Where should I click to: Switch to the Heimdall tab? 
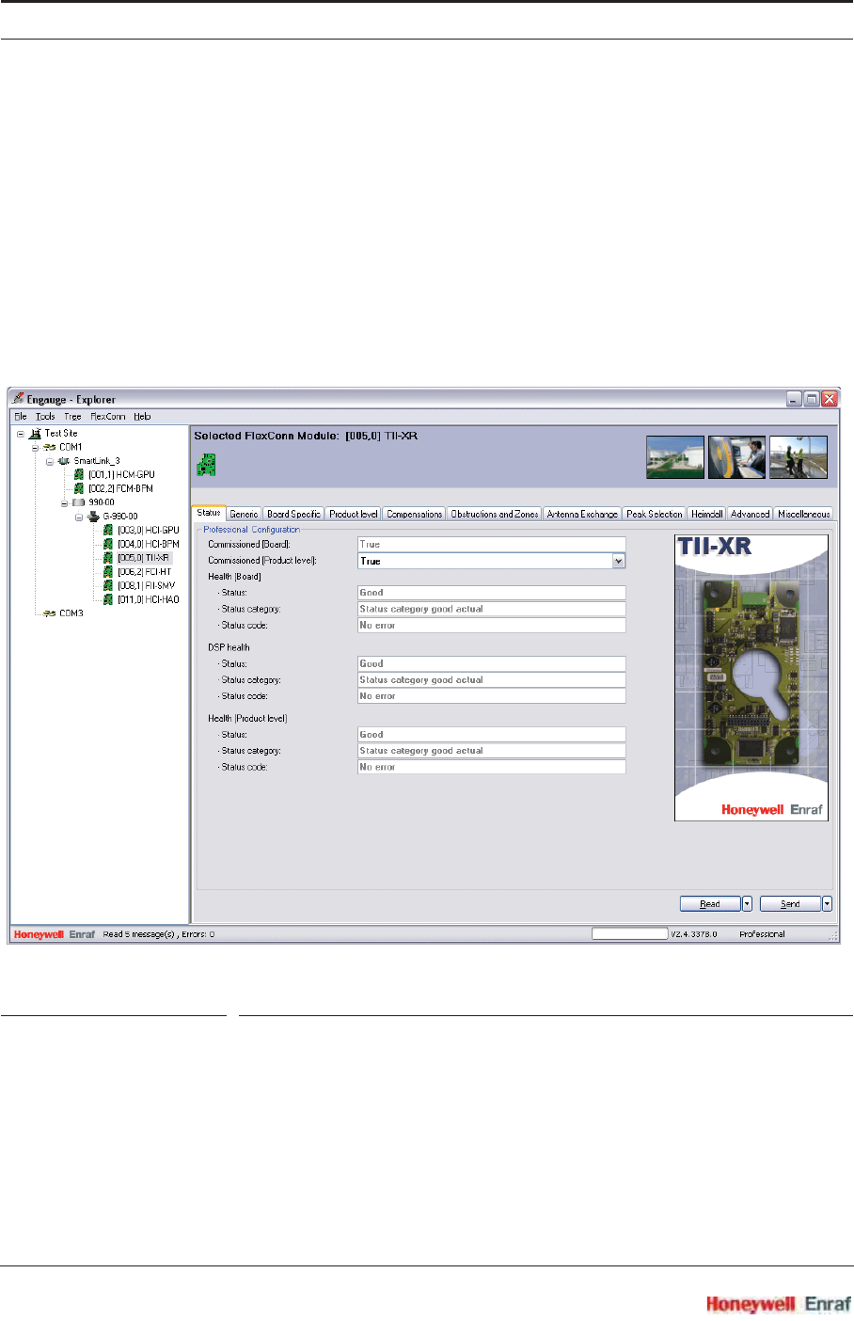click(x=707, y=514)
